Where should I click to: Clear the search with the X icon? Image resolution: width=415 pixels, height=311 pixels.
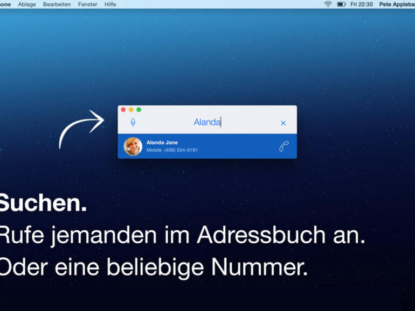click(x=283, y=123)
